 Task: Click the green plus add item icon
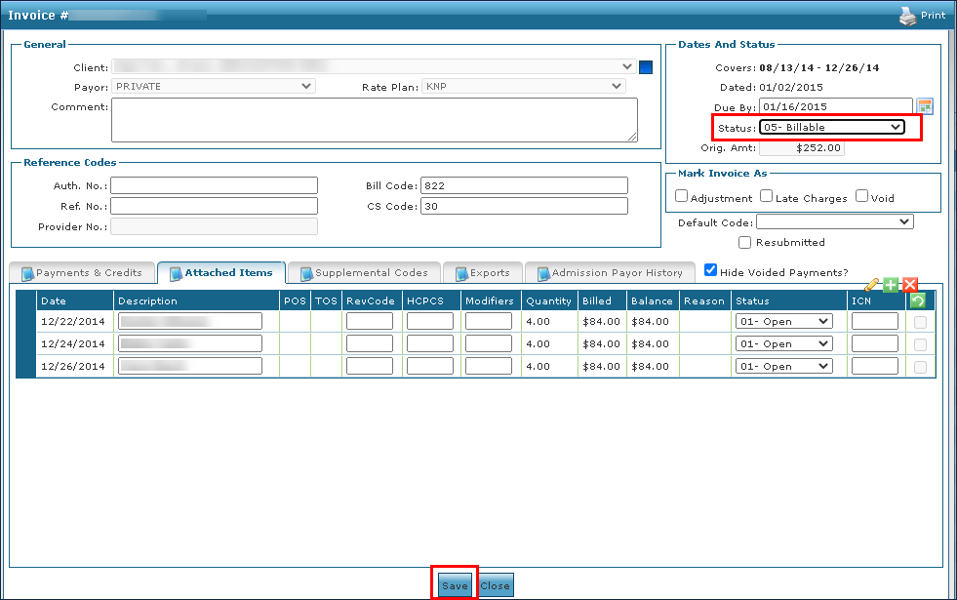click(891, 285)
